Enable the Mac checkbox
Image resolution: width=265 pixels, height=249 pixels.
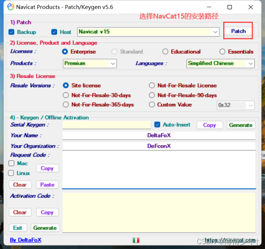(11, 163)
